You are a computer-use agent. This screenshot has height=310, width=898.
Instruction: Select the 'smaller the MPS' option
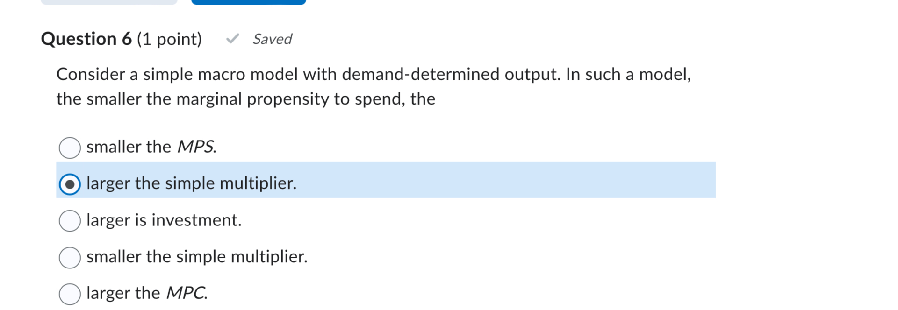69,148
